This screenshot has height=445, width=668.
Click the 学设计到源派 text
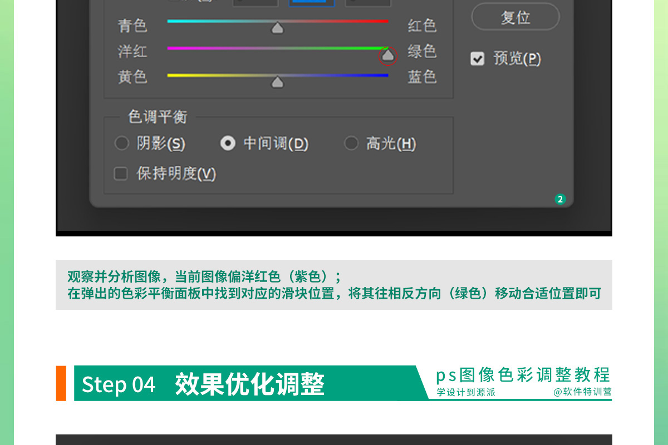click(466, 392)
